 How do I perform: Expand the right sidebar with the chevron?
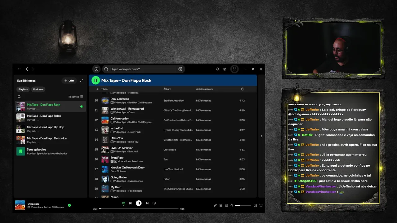click(261, 136)
